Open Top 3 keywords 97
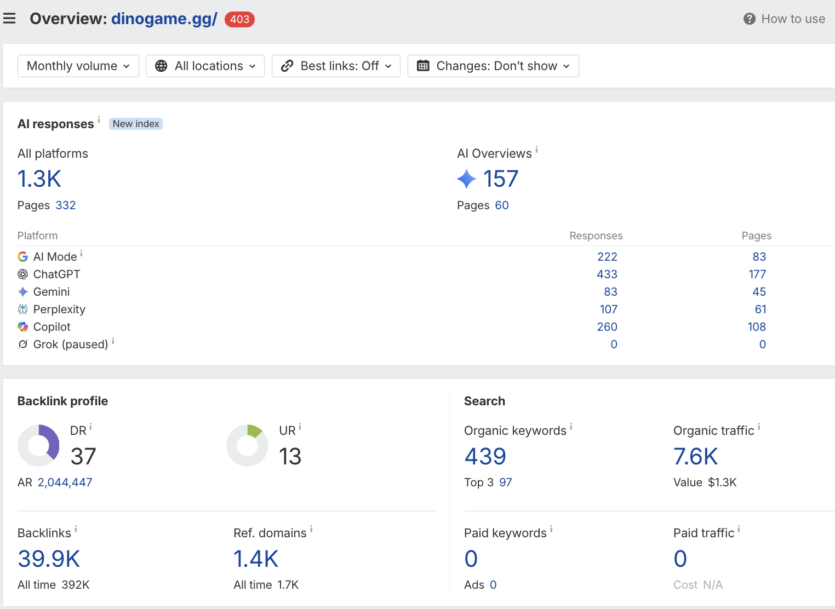Viewport: 835px width, 609px height. [x=506, y=482]
